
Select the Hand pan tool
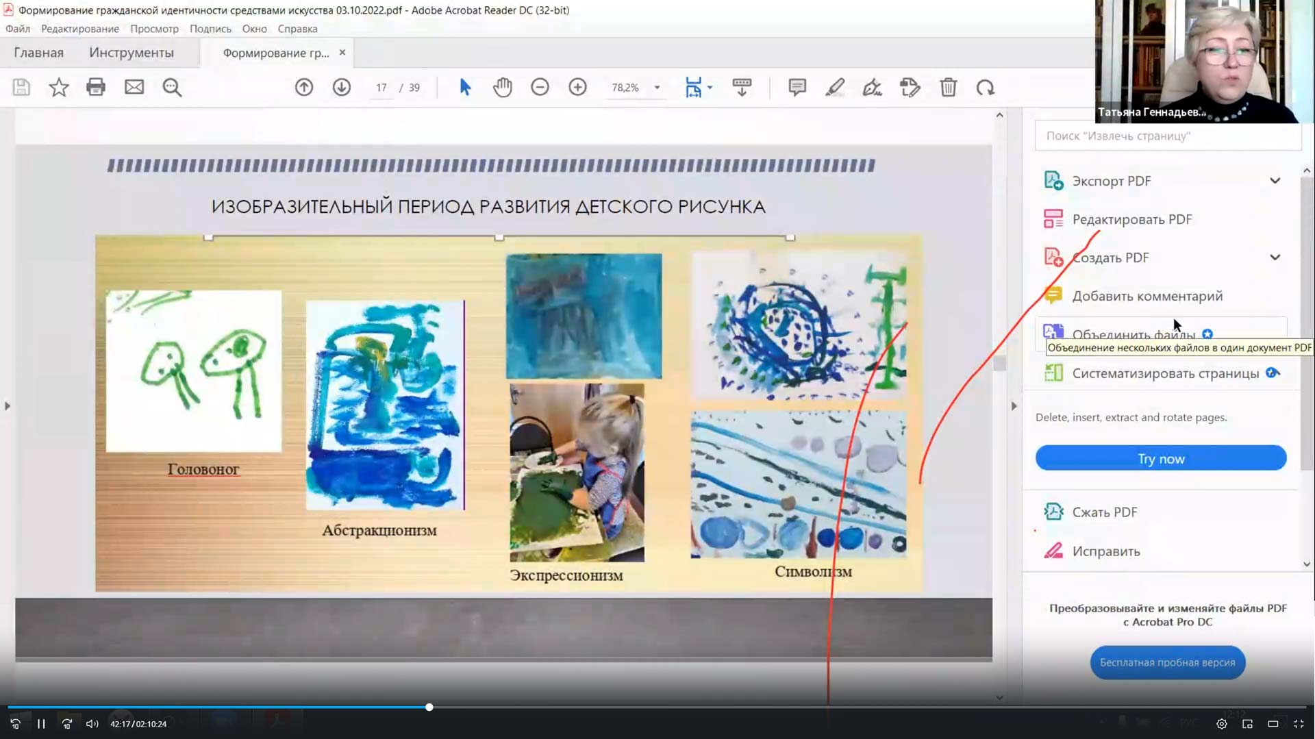point(503,87)
